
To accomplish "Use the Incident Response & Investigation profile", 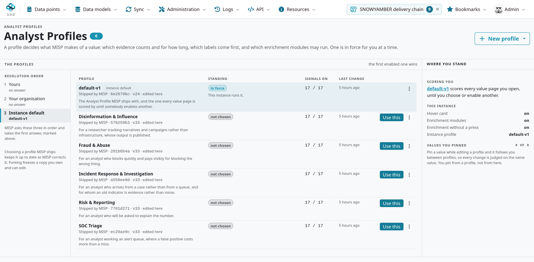I will point(391,175).
